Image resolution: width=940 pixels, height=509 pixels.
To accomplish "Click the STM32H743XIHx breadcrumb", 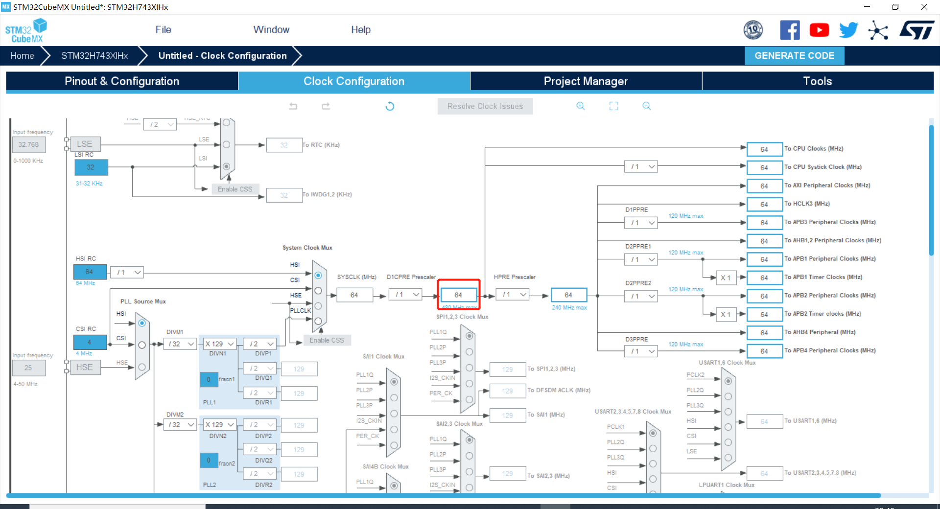I will tap(94, 56).
